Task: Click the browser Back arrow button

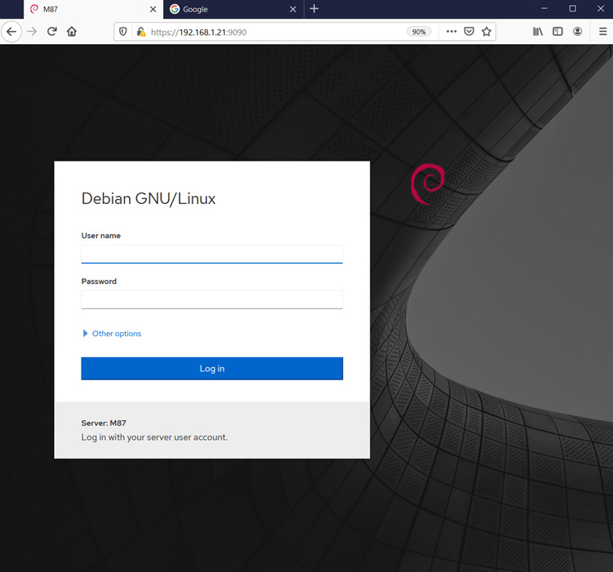Action: coord(11,32)
